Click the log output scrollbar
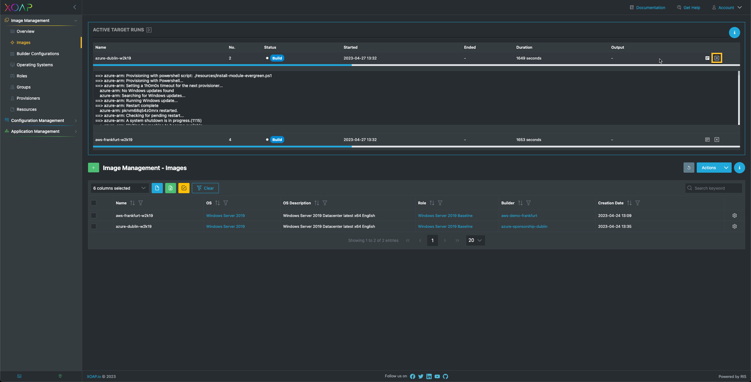This screenshot has height=382, width=751. pyautogui.click(x=739, y=98)
